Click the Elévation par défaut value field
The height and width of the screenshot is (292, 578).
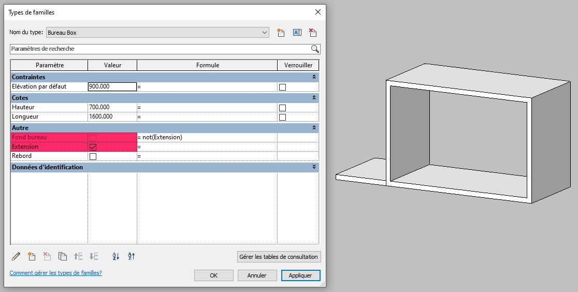112,86
